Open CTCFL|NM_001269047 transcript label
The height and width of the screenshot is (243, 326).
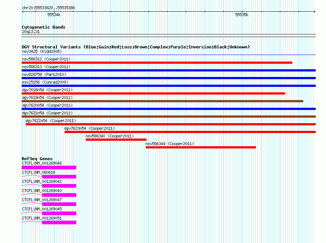[x=42, y=200]
